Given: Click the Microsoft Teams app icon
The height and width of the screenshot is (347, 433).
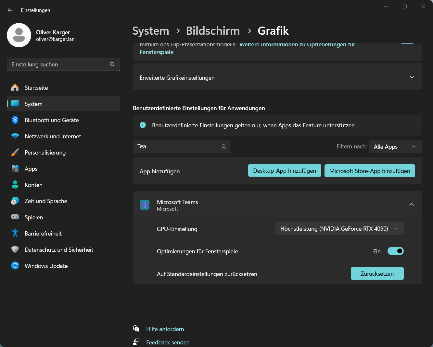Looking at the screenshot, I should tap(145, 205).
